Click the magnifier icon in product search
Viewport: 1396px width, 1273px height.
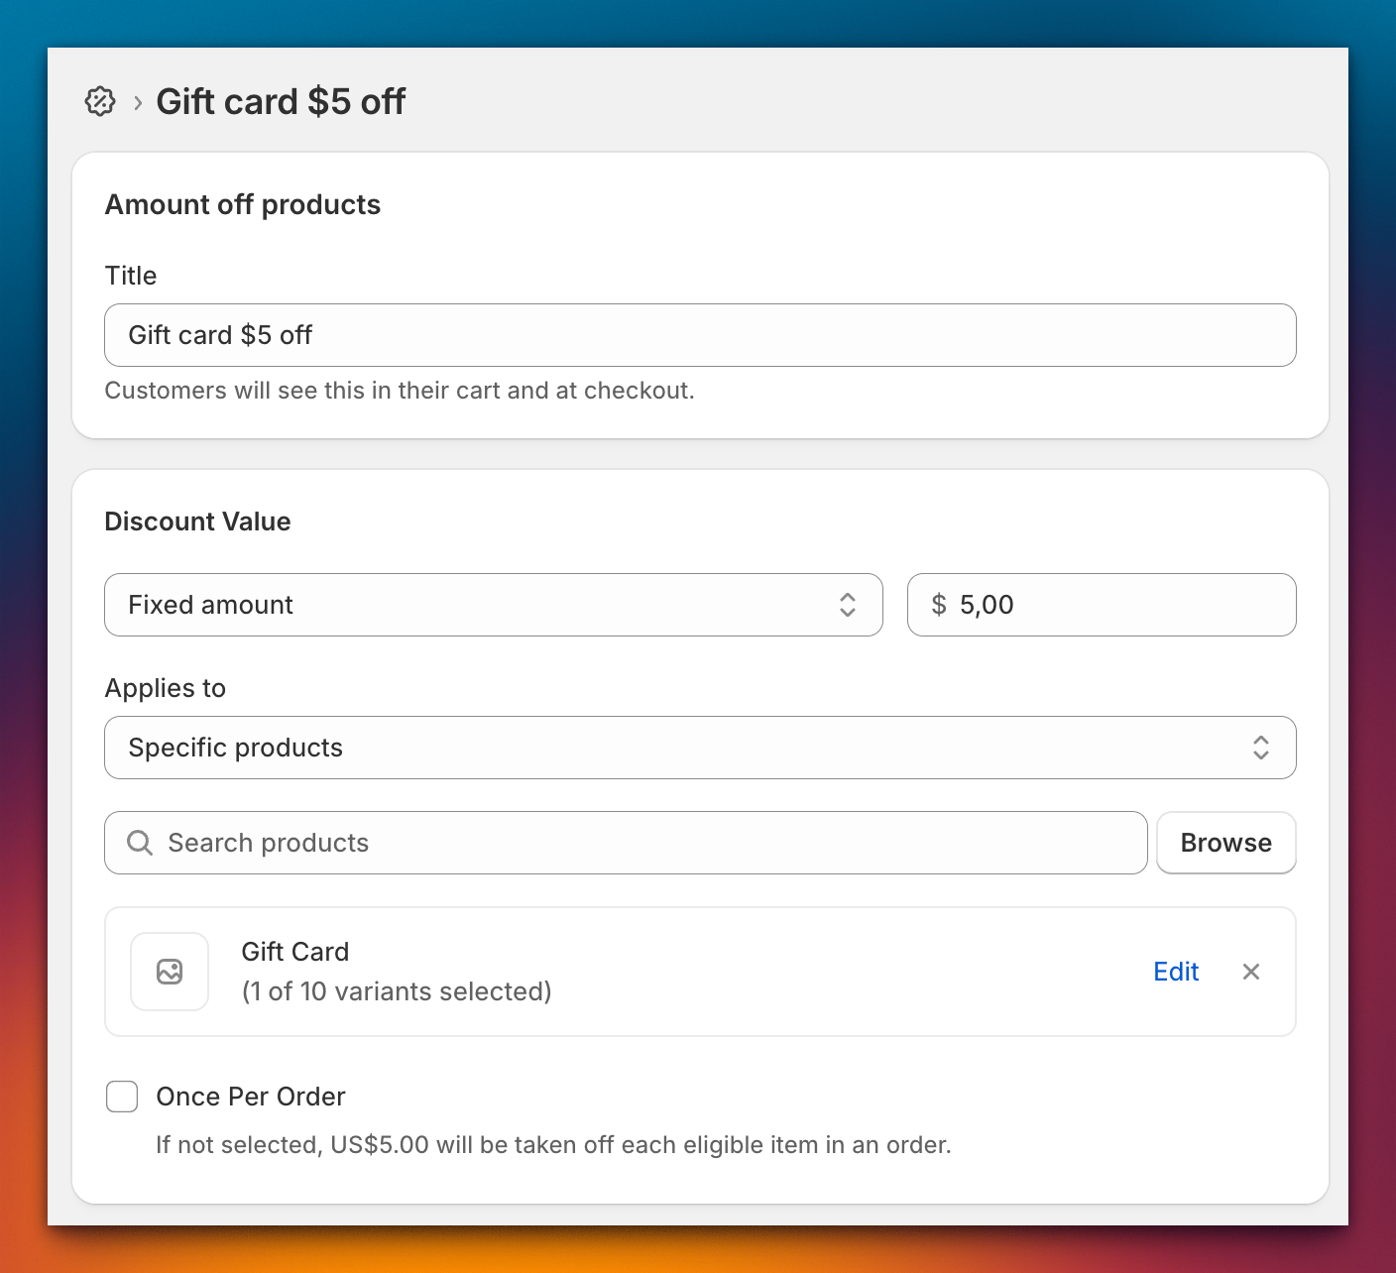(140, 843)
